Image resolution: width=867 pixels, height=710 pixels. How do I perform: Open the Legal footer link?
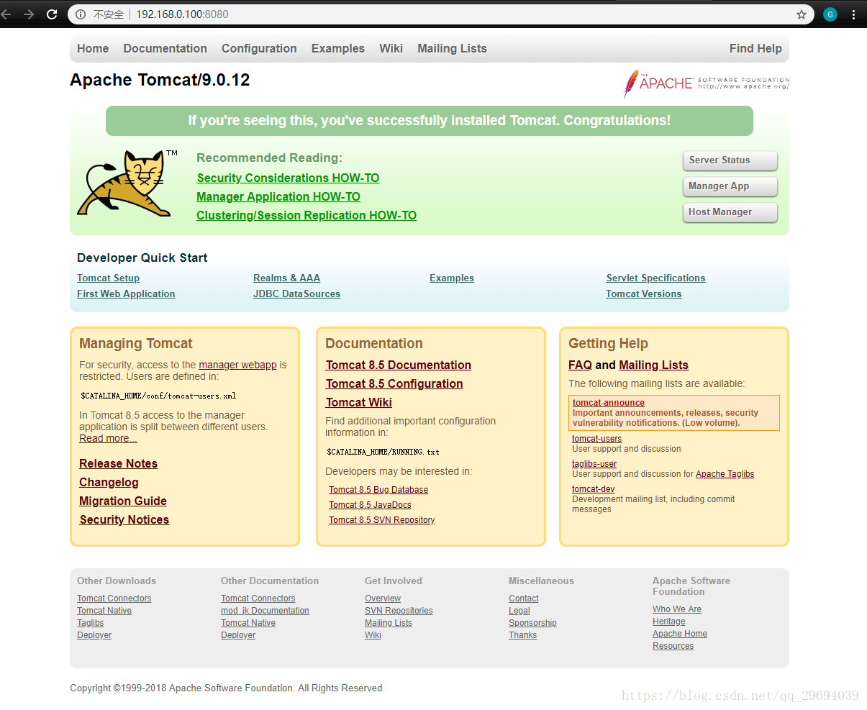pyautogui.click(x=519, y=611)
